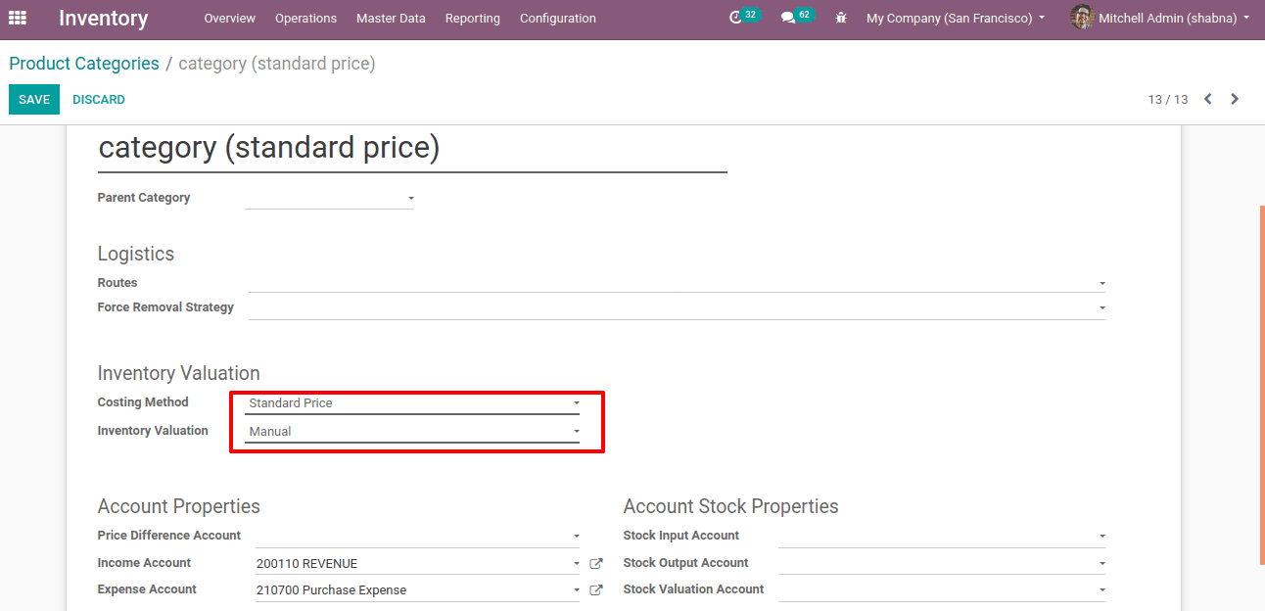Image resolution: width=1265 pixels, height=611 pixels.
Task: Open Stock Output Account dropdown
Action: point(942,563)
